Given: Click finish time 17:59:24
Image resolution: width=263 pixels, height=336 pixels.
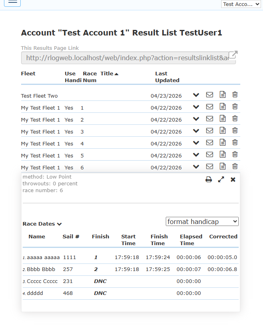Looking at the screenshot, I should point(158,257).
